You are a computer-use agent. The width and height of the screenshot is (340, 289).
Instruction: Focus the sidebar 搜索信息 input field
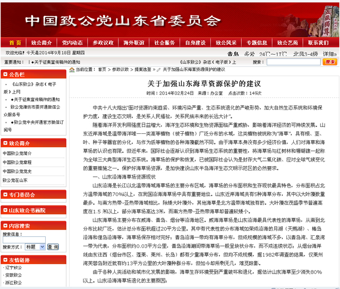click(24, 240)
